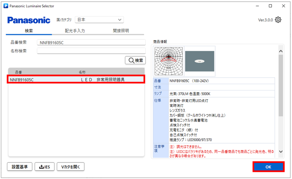Viewport: 292px width, 179px height.
Task: Click the IES download button
Action: (x=44, y=167)
